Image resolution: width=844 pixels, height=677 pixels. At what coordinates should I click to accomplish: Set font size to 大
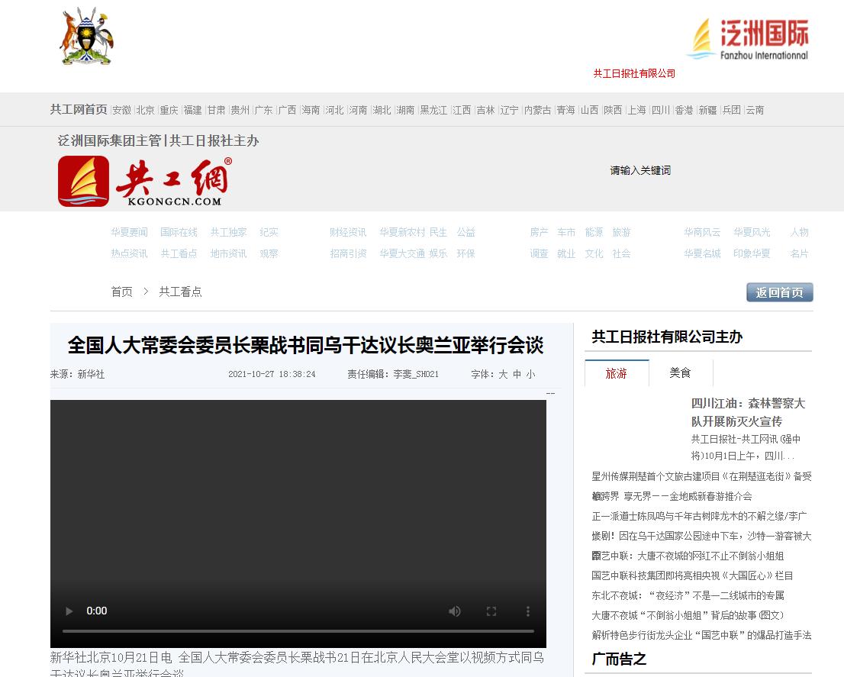click(x=503, y=374)
